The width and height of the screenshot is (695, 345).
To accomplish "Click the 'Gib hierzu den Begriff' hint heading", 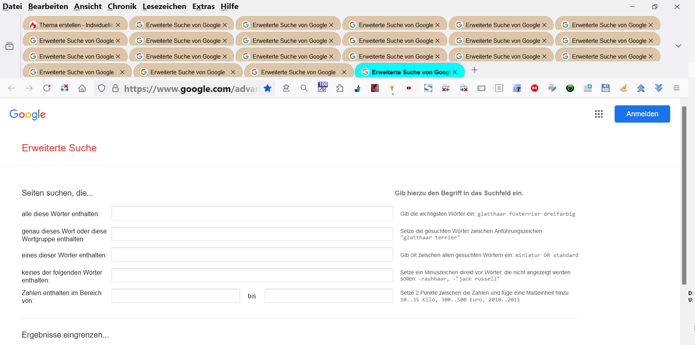I will click(x=459, y=193).
